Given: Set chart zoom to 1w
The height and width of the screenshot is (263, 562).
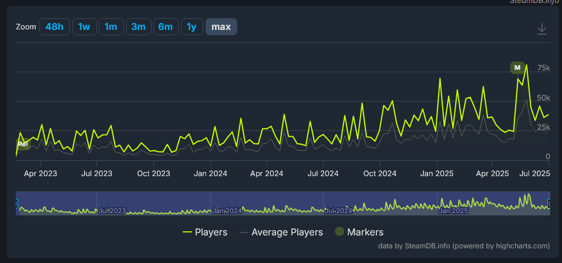Looking at the screenshot, I should pos(84,27).
